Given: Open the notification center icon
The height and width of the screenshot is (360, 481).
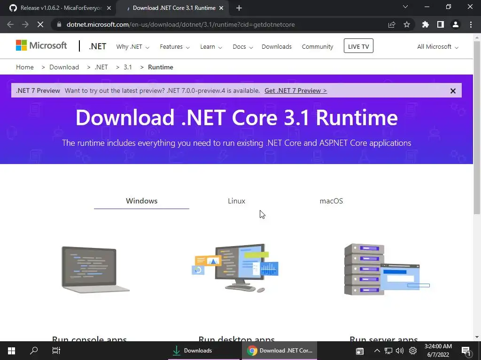Looking at the screenshot, I should (466, 351).
